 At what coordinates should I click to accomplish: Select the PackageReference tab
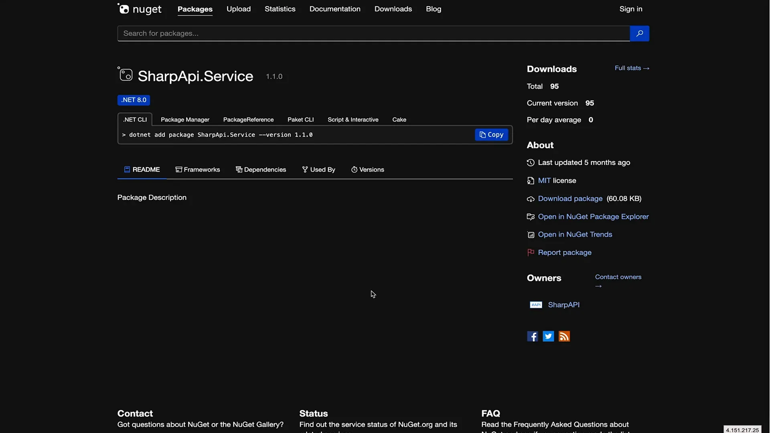(x=248, y=119)
